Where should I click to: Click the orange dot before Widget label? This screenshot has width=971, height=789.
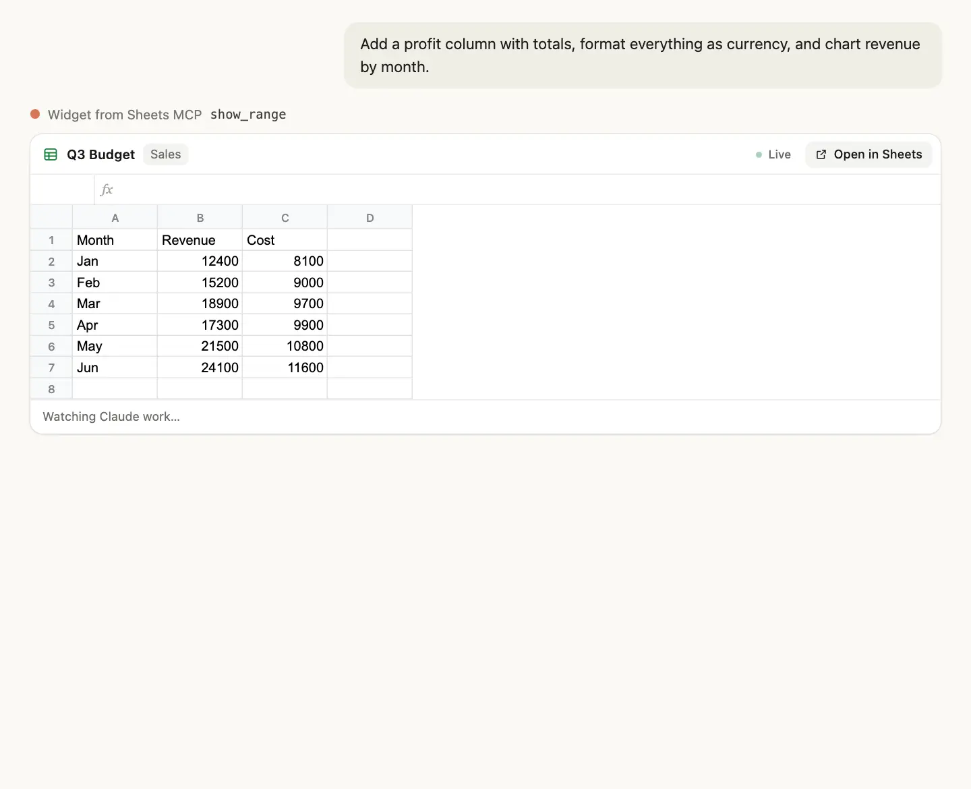coord(35,114)
